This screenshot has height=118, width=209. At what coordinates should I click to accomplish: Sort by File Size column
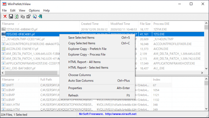click(x=145, y=24)
